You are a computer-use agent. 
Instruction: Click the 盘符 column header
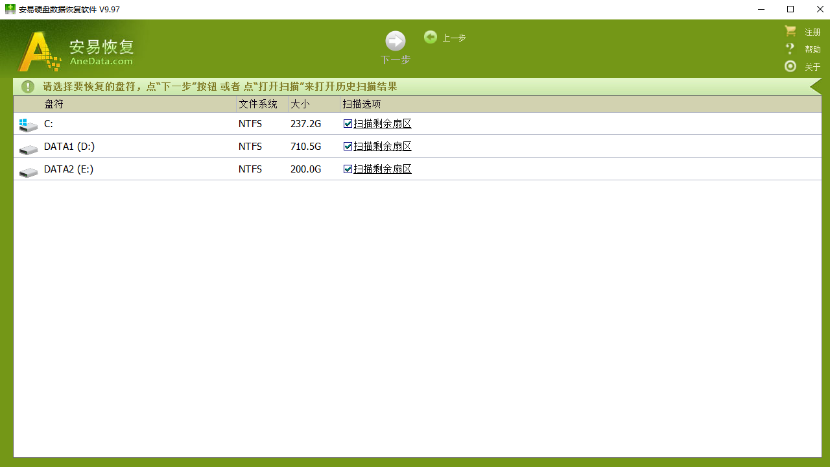(54, 104)
